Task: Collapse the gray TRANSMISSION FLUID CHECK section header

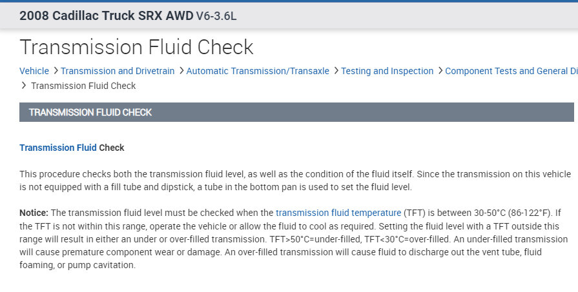Action: (x=296, y=112)
